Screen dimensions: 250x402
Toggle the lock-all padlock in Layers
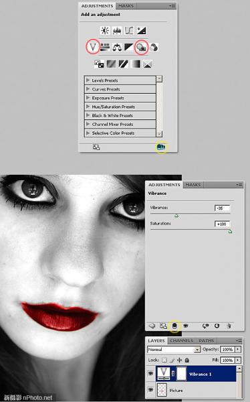tap(187, 360)
